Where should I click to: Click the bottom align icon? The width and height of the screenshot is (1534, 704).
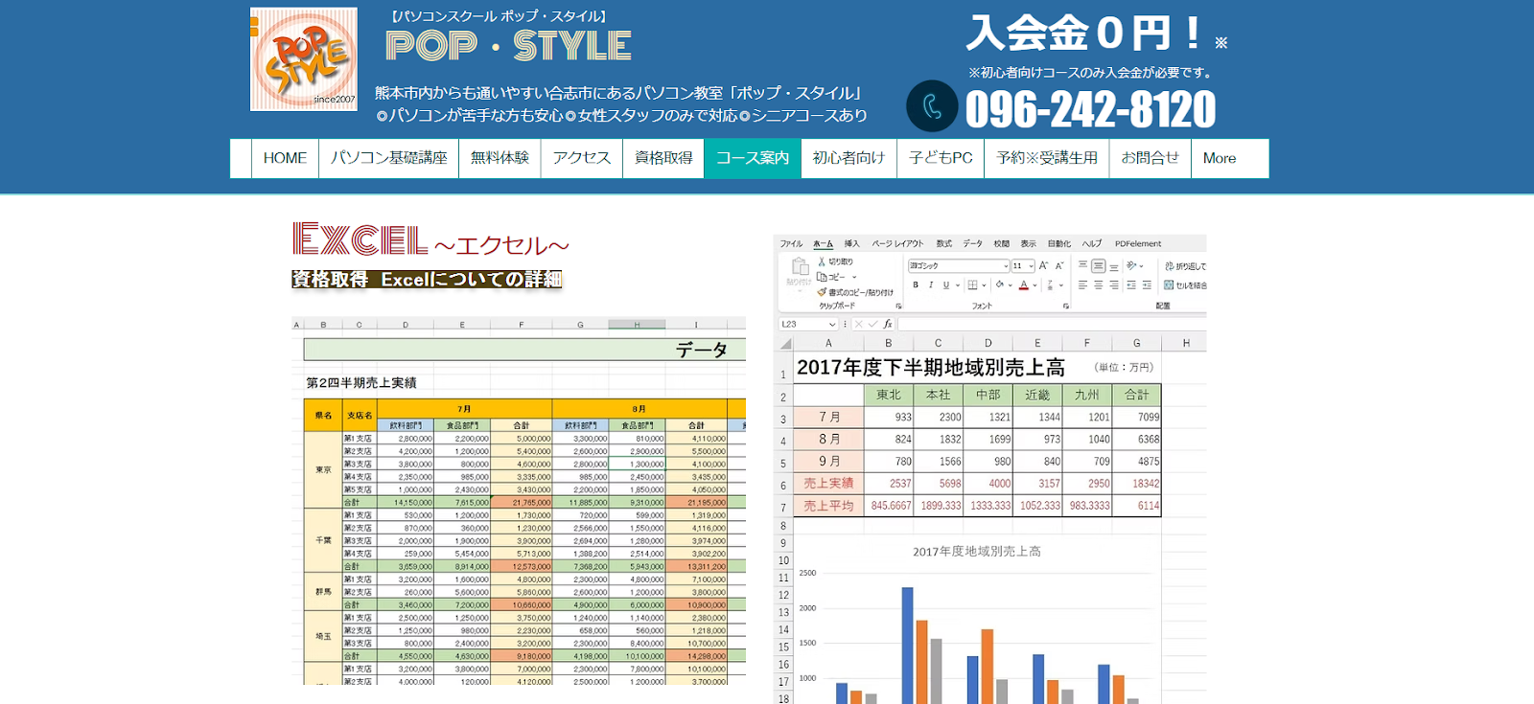(x=1114, y=267)
